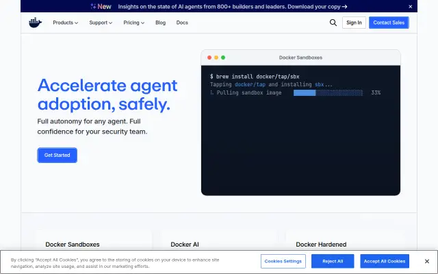Dismiss the top announcement banner
The height and width of the screenshot is (274, 438).
[411, 6]
